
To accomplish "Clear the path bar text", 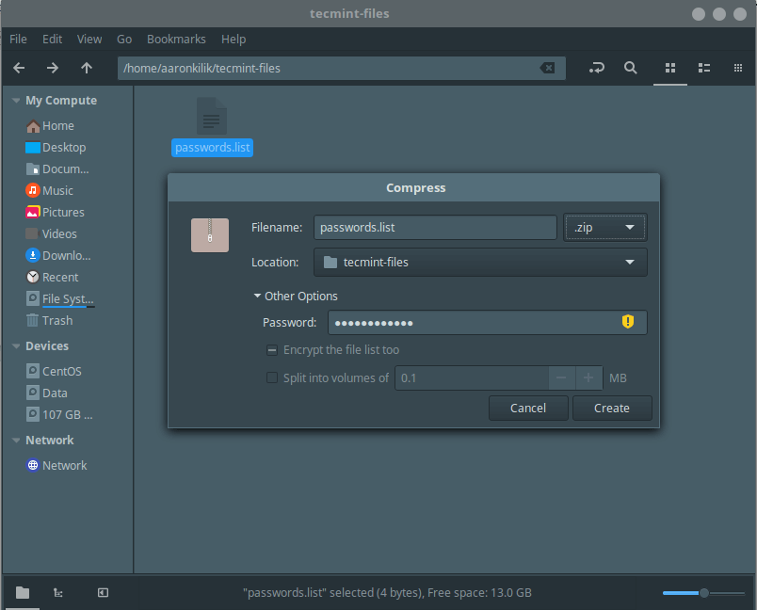I will [x=547, y=68].
